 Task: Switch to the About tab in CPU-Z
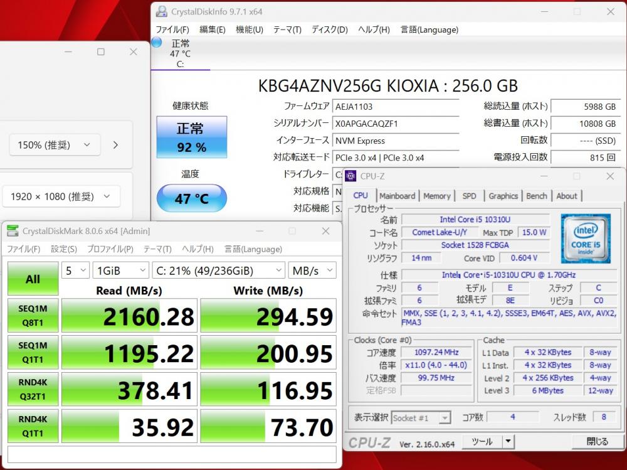pyautogui.click(x=567, y=196)
